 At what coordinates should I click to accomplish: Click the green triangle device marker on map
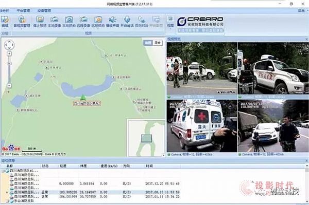pyautogui.click(x=83, y=97)
